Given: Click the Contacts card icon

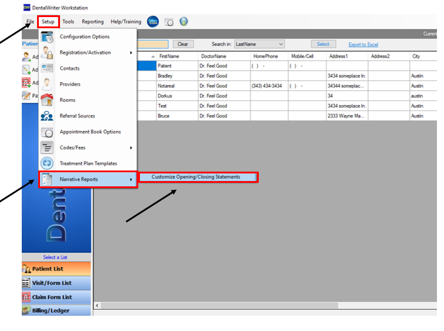Looking at the screenshot, I should coord(47,69).
